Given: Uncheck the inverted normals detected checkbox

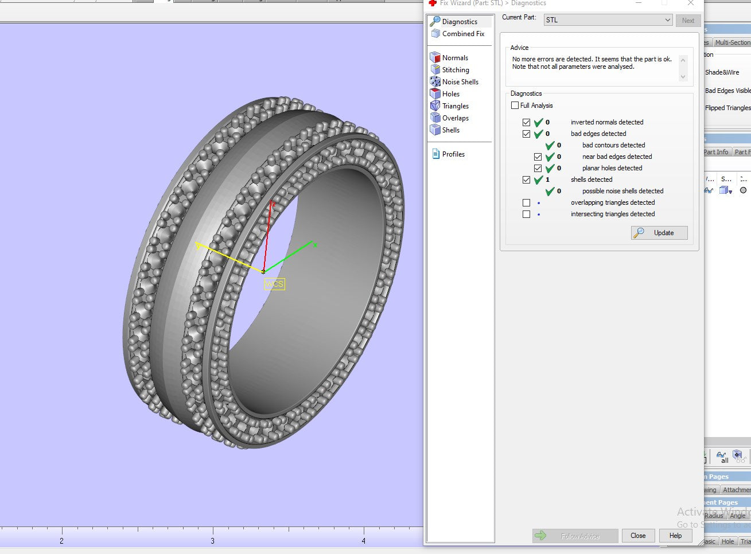Looking at the screenshot, I should click(x=526, y=122).
